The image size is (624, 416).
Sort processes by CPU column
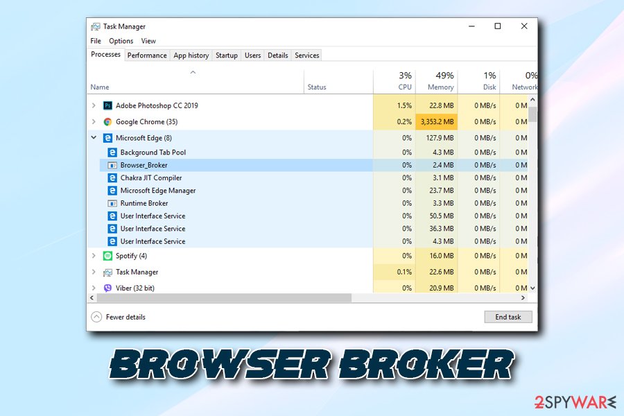[395, 82]
